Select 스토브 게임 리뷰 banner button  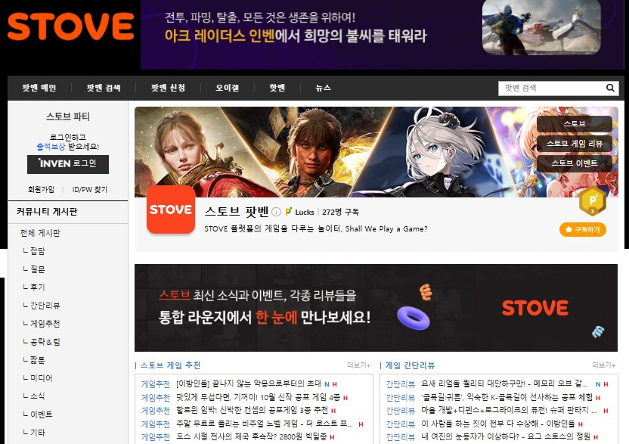tap(574, 144)
